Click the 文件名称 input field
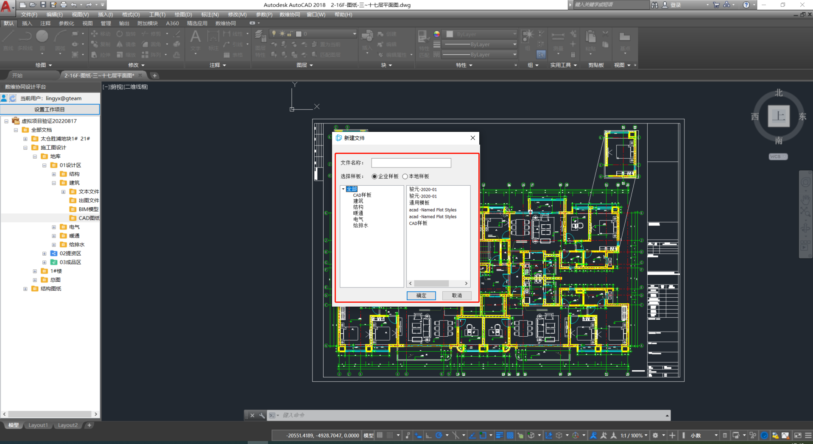This screenshot has height=444, width=813. tap(411, 163)
